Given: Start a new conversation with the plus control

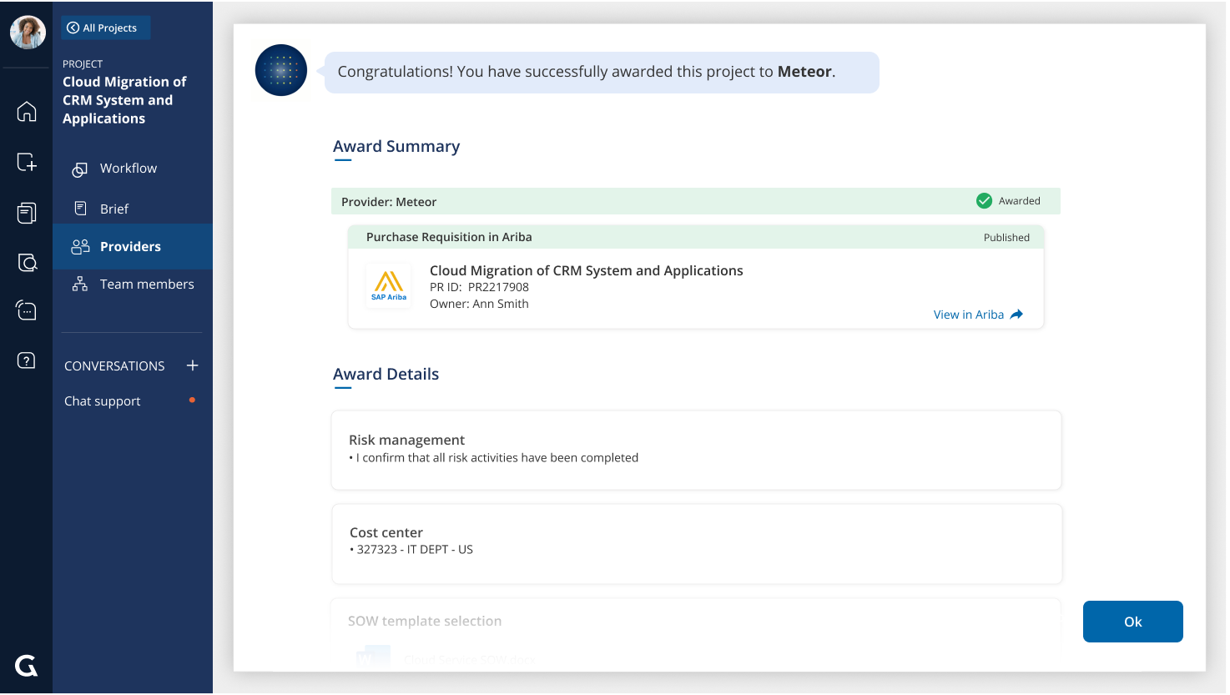Looking at the screenshot, I should [x=192, y=365].
